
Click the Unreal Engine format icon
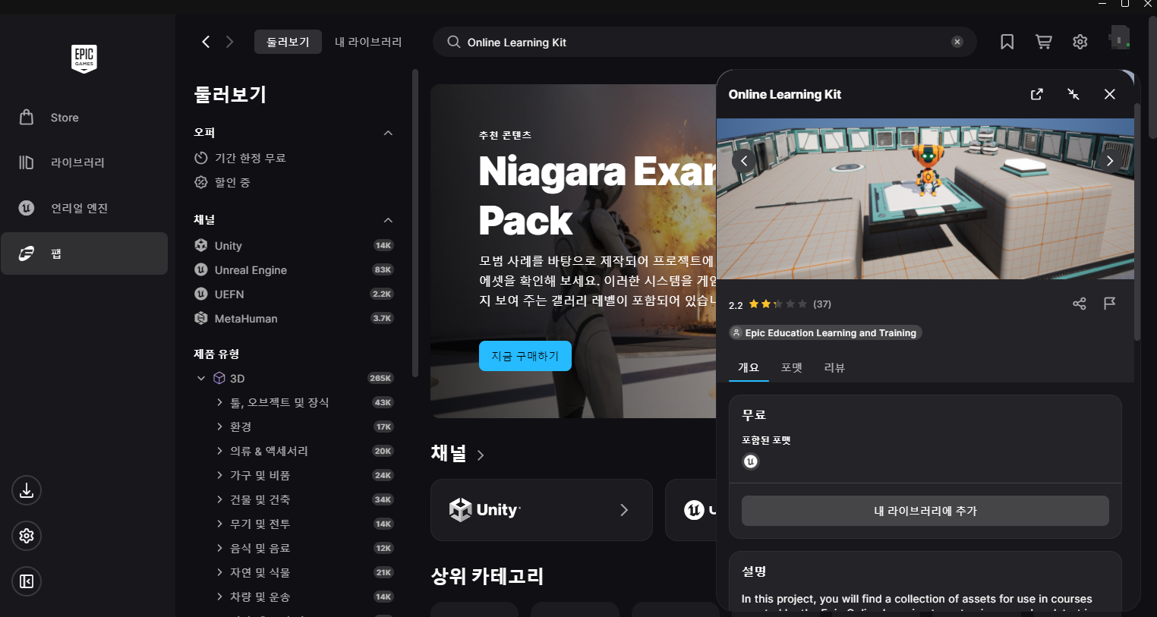coord(751,461)
